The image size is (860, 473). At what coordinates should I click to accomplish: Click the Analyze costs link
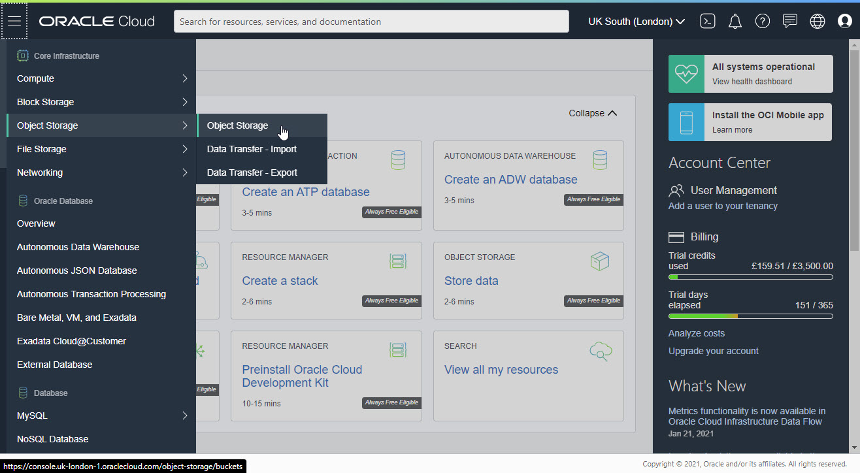697,333
